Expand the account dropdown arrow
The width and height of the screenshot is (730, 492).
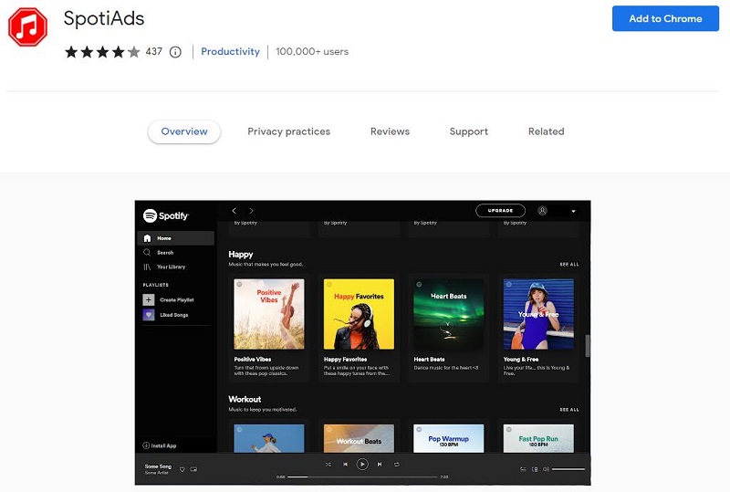click(x=573, y=211)
